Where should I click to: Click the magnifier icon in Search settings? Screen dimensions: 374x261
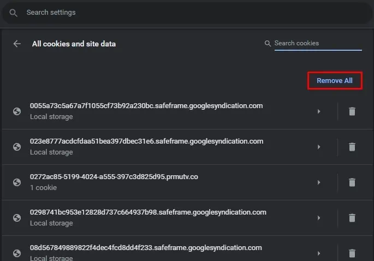click(x=13, y=13)
